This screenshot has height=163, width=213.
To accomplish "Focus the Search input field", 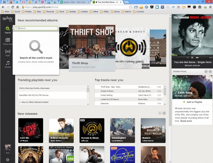I will (x=36, y=28).
